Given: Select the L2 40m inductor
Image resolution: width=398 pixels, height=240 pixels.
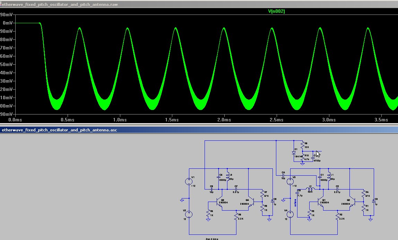Looking at the screenshot, I should tap(311, 189).
